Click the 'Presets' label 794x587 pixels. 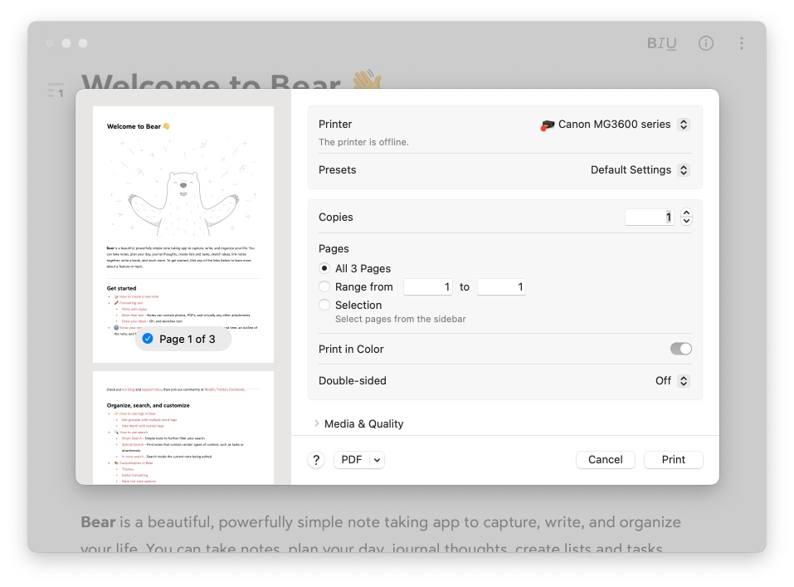337,170
